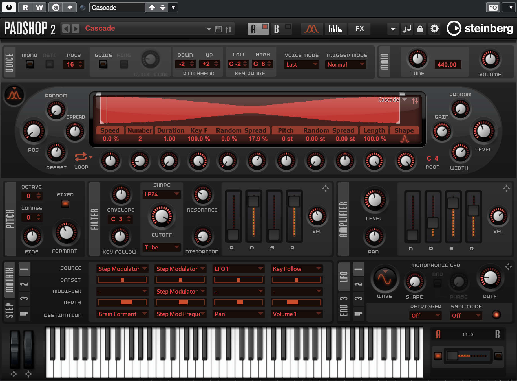Enable the Mono voice switch
The height and width of the screenshot is (381, 517).
[x=30, y=64]
